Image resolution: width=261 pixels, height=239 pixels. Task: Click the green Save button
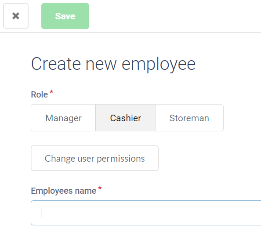coord(65,16)
